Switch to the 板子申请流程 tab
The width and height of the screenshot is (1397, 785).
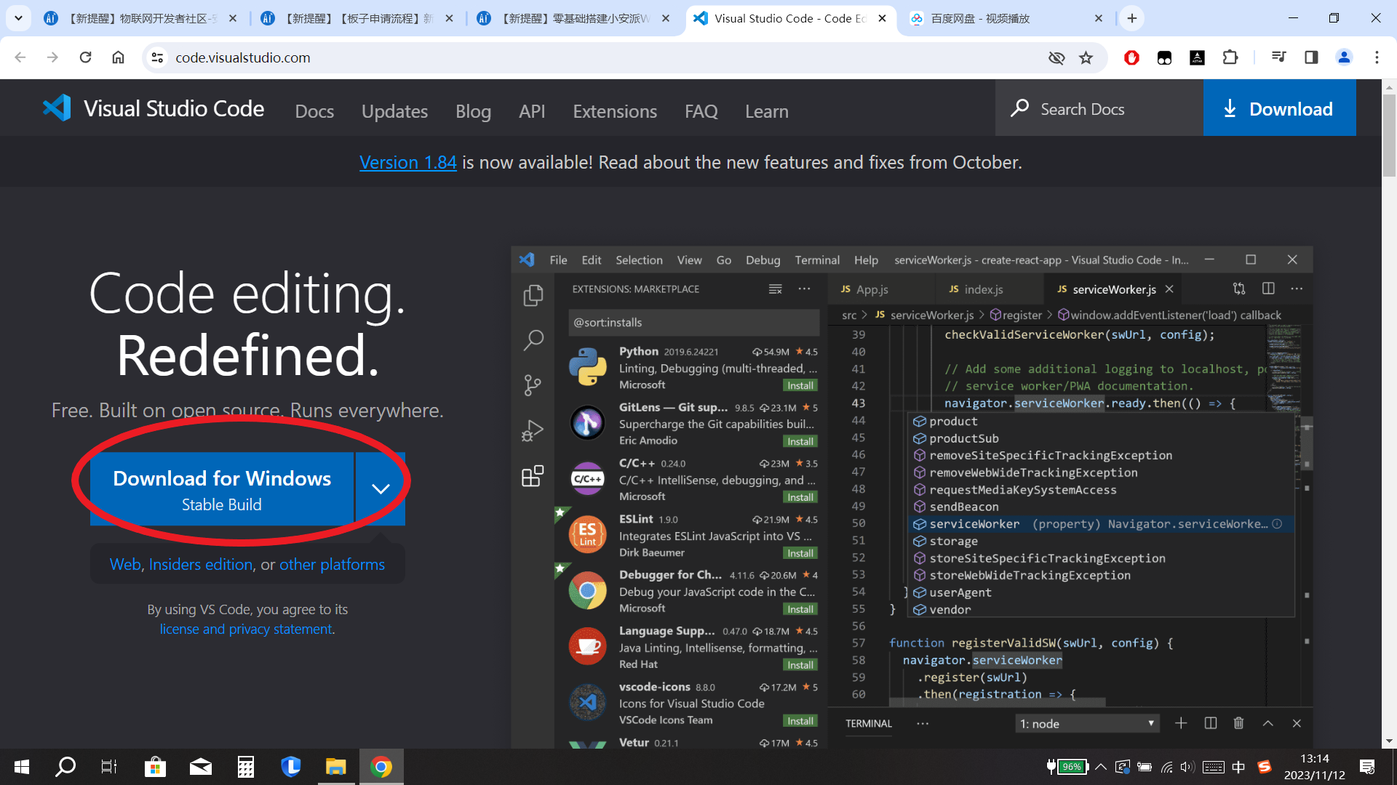[357, 18]
